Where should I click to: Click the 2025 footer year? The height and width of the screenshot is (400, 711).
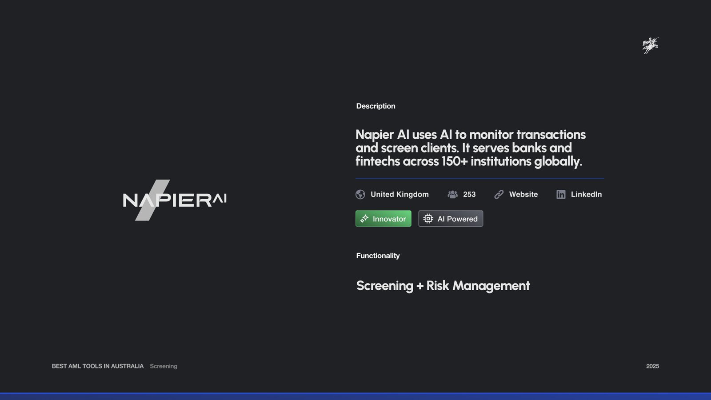[652, 366]
